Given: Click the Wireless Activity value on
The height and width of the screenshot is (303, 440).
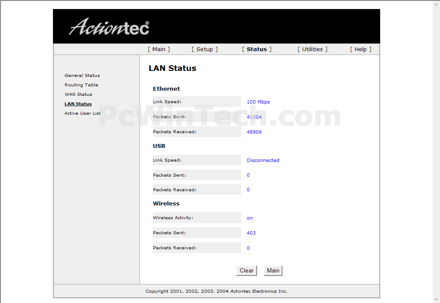Looking at the screenshot, I should (250, 218).
